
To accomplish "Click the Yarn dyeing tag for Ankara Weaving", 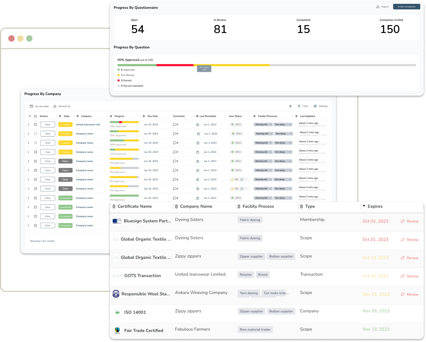I will point(249,293).
